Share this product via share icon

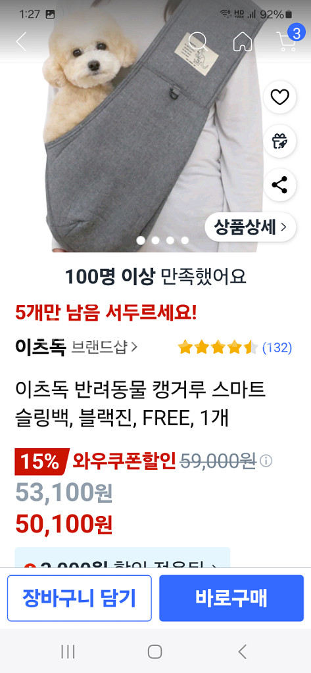280,185
